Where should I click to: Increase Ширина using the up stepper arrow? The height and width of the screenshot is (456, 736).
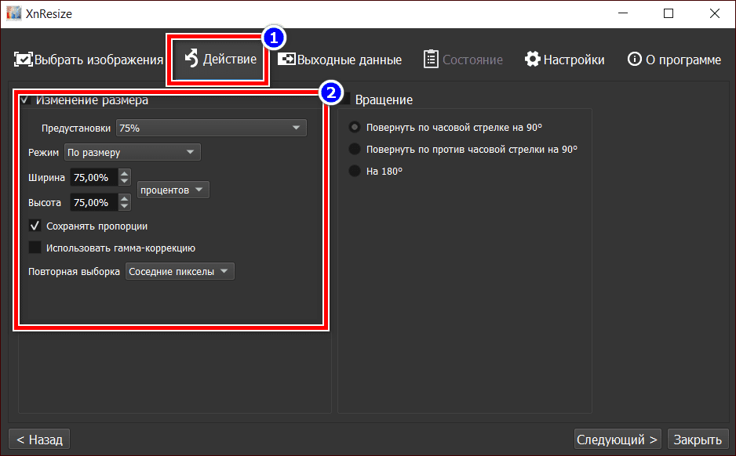(124, 172)
